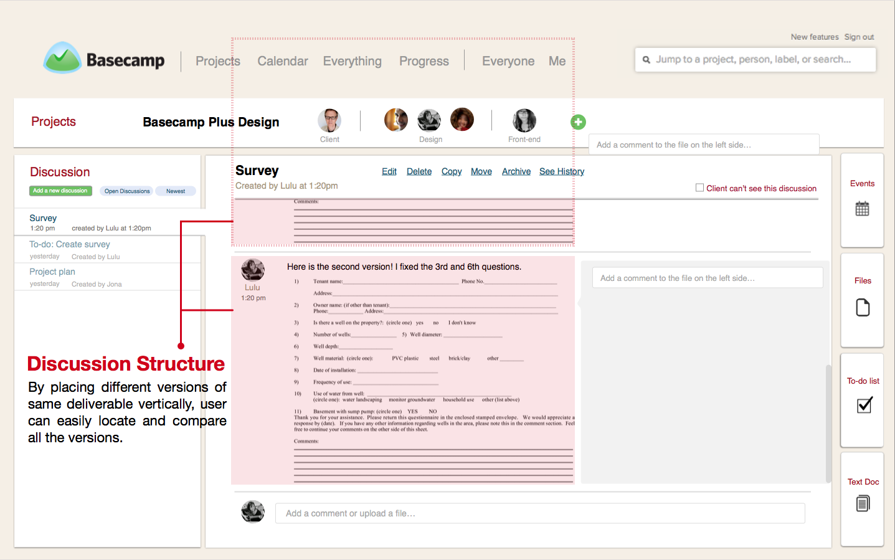This screenshot has height=560, width=895.
Task: Open the Events calendar icon
Action: click(x=862, y=209)
